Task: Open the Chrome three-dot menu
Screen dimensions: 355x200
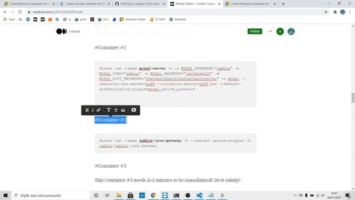Action: [350, 12]
